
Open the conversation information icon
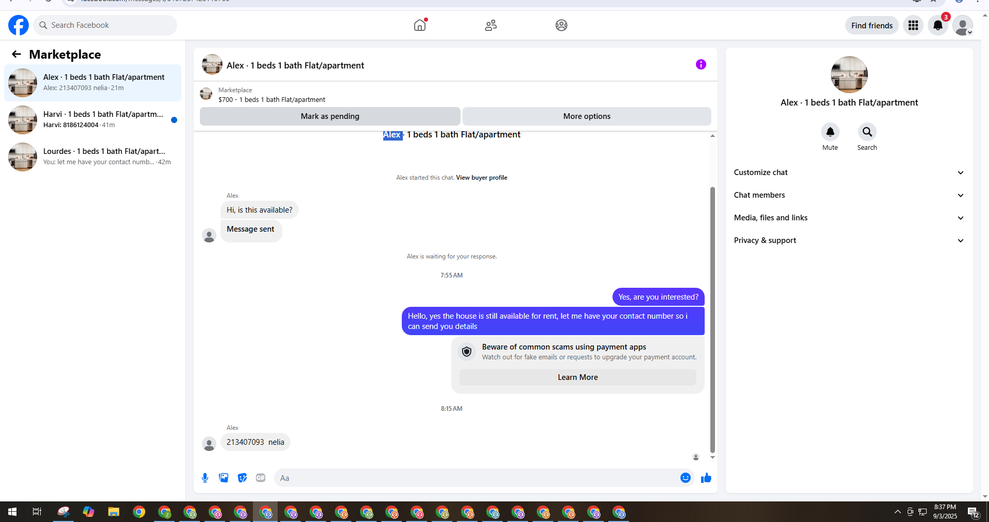[701, 64]
